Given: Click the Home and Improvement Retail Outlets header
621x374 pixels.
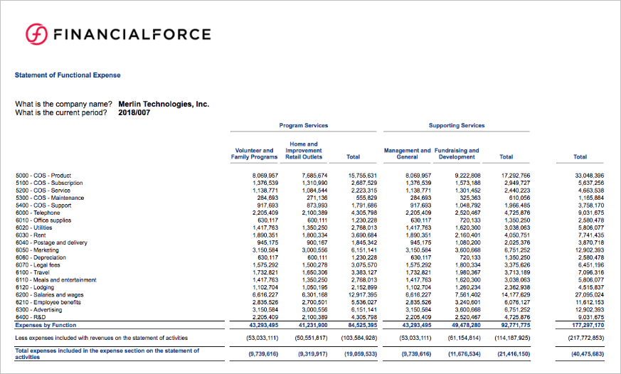Looking at the screenshot, I should 303,150.
